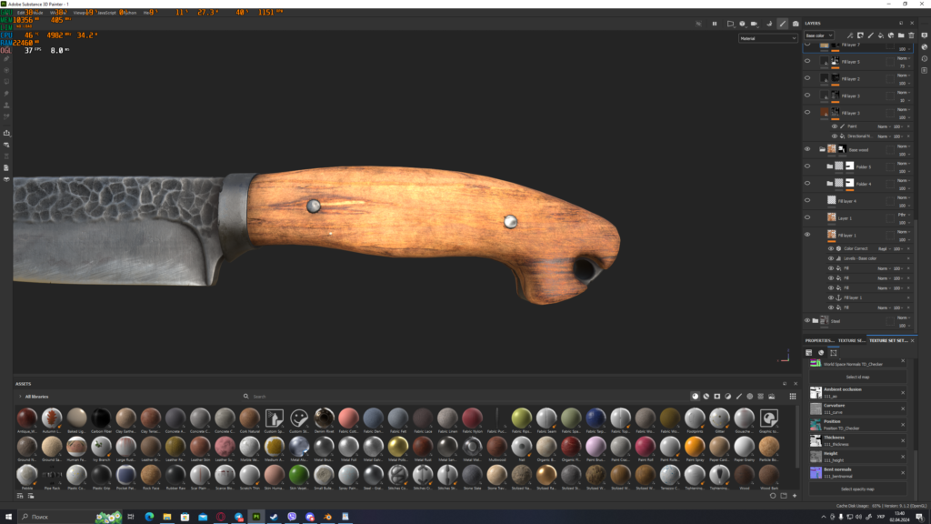Viewport: 931px width, 524px height.
Task: Add a new folder in Layers
Action: 901,35
